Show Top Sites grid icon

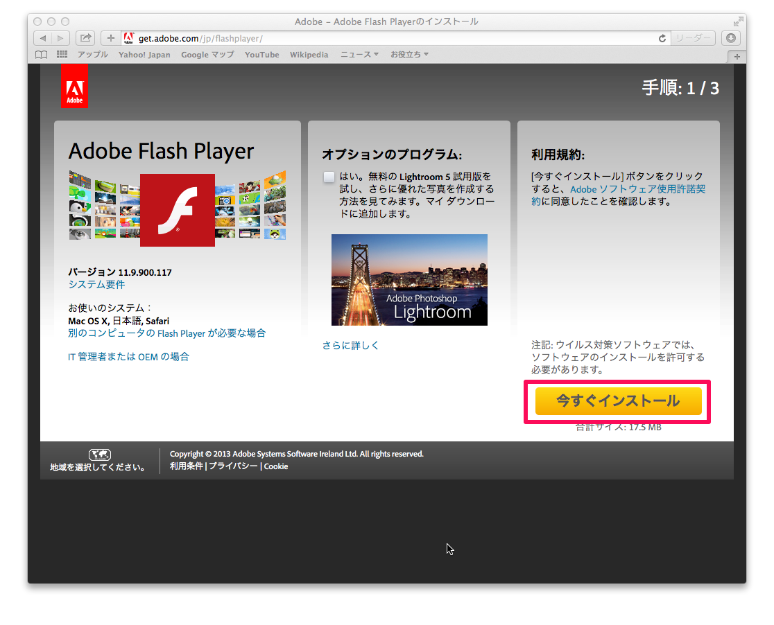62,55
